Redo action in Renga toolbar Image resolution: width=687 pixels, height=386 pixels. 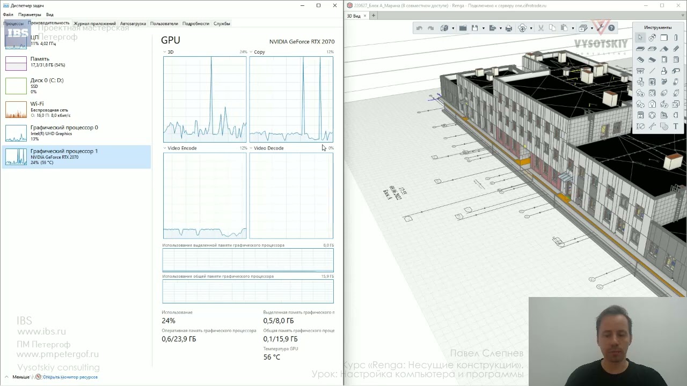coord(430,28)
